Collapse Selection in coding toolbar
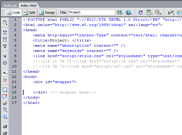Viewport: 182px width, 135px height. point(5,39)
